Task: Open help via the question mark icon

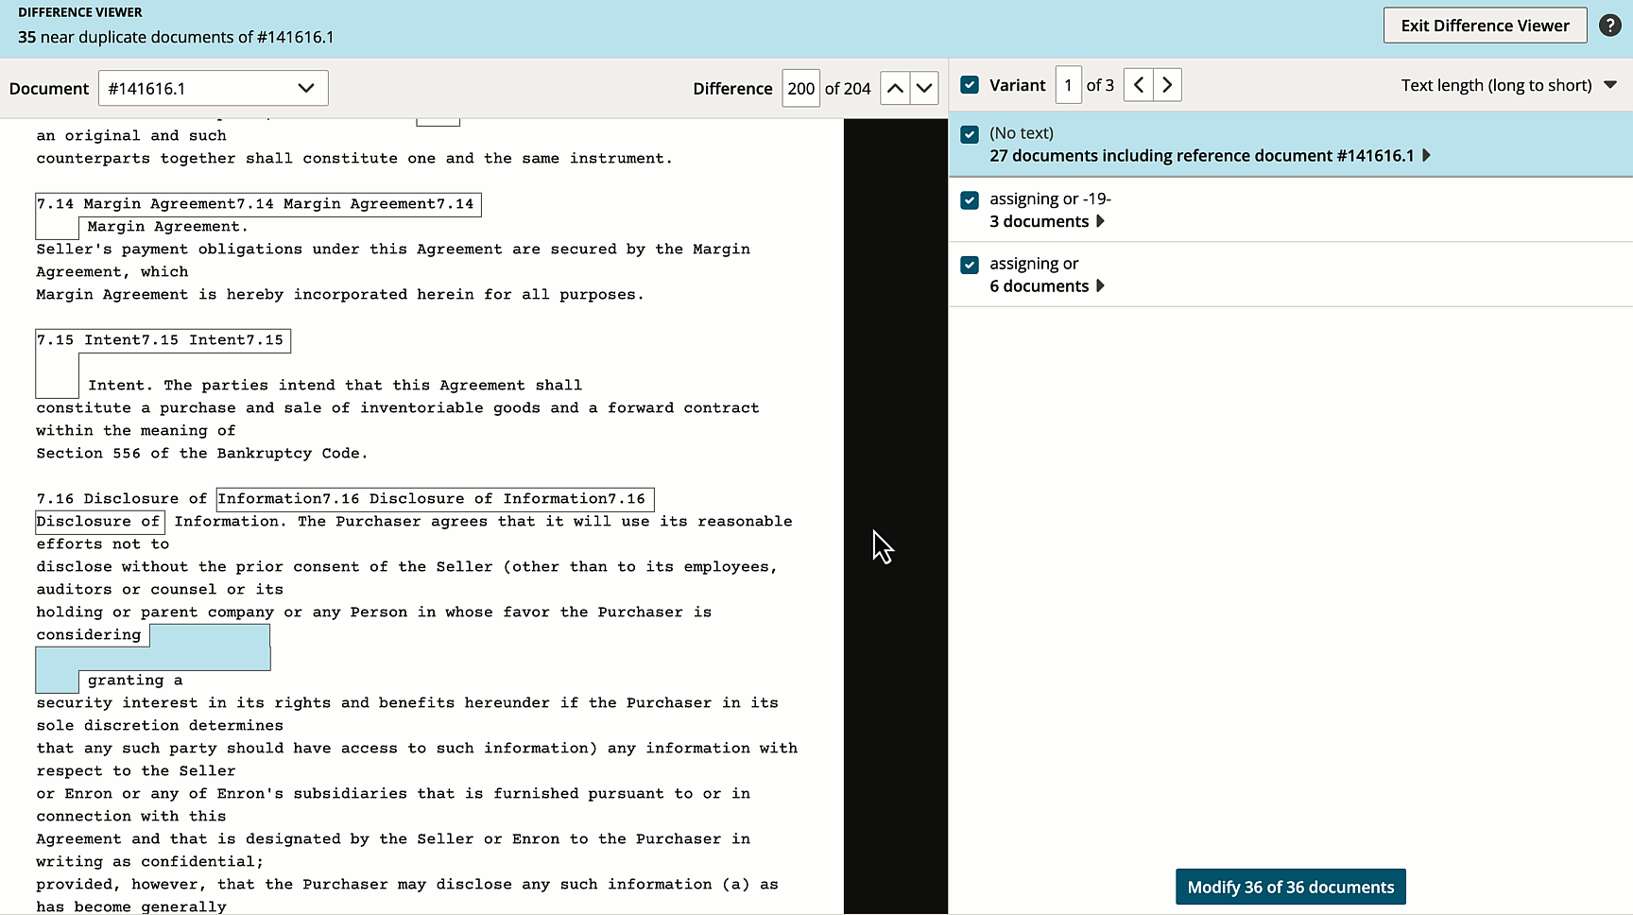Action: [1611, 25]
